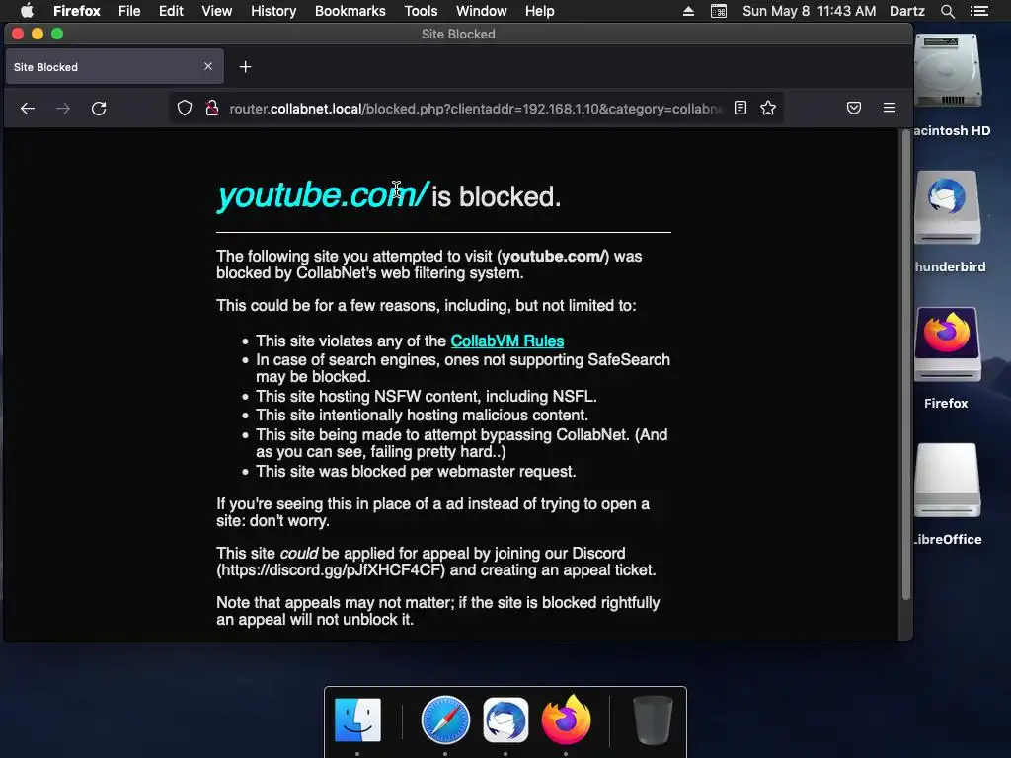Click the date and time display
1011x758 pixels.
pyautogui.click(x=810, y=11)
